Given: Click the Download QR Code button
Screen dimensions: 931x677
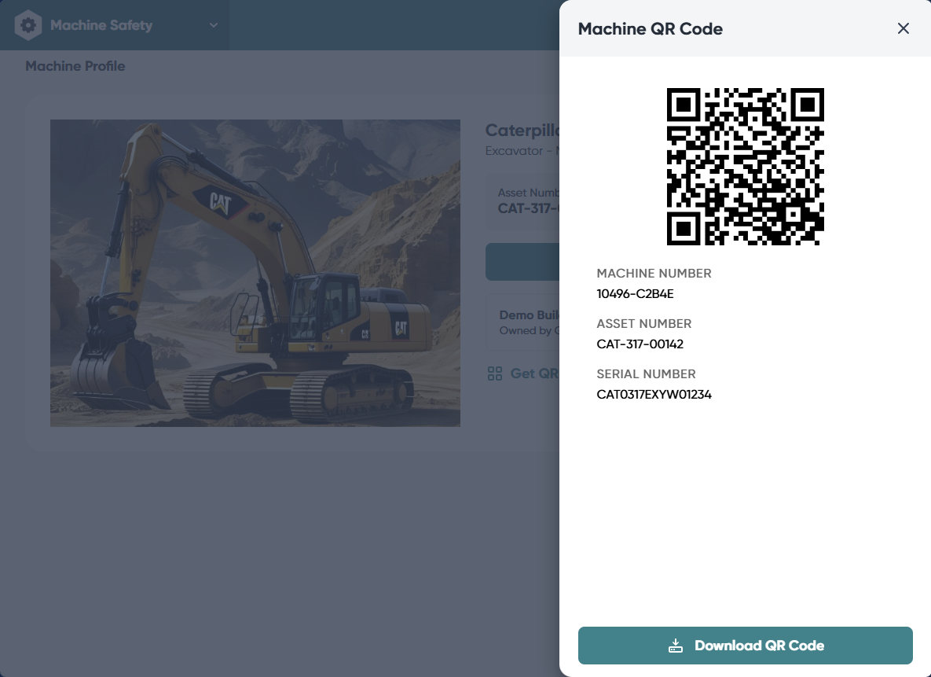Looking at the screenshot, I should click(745, 646).
